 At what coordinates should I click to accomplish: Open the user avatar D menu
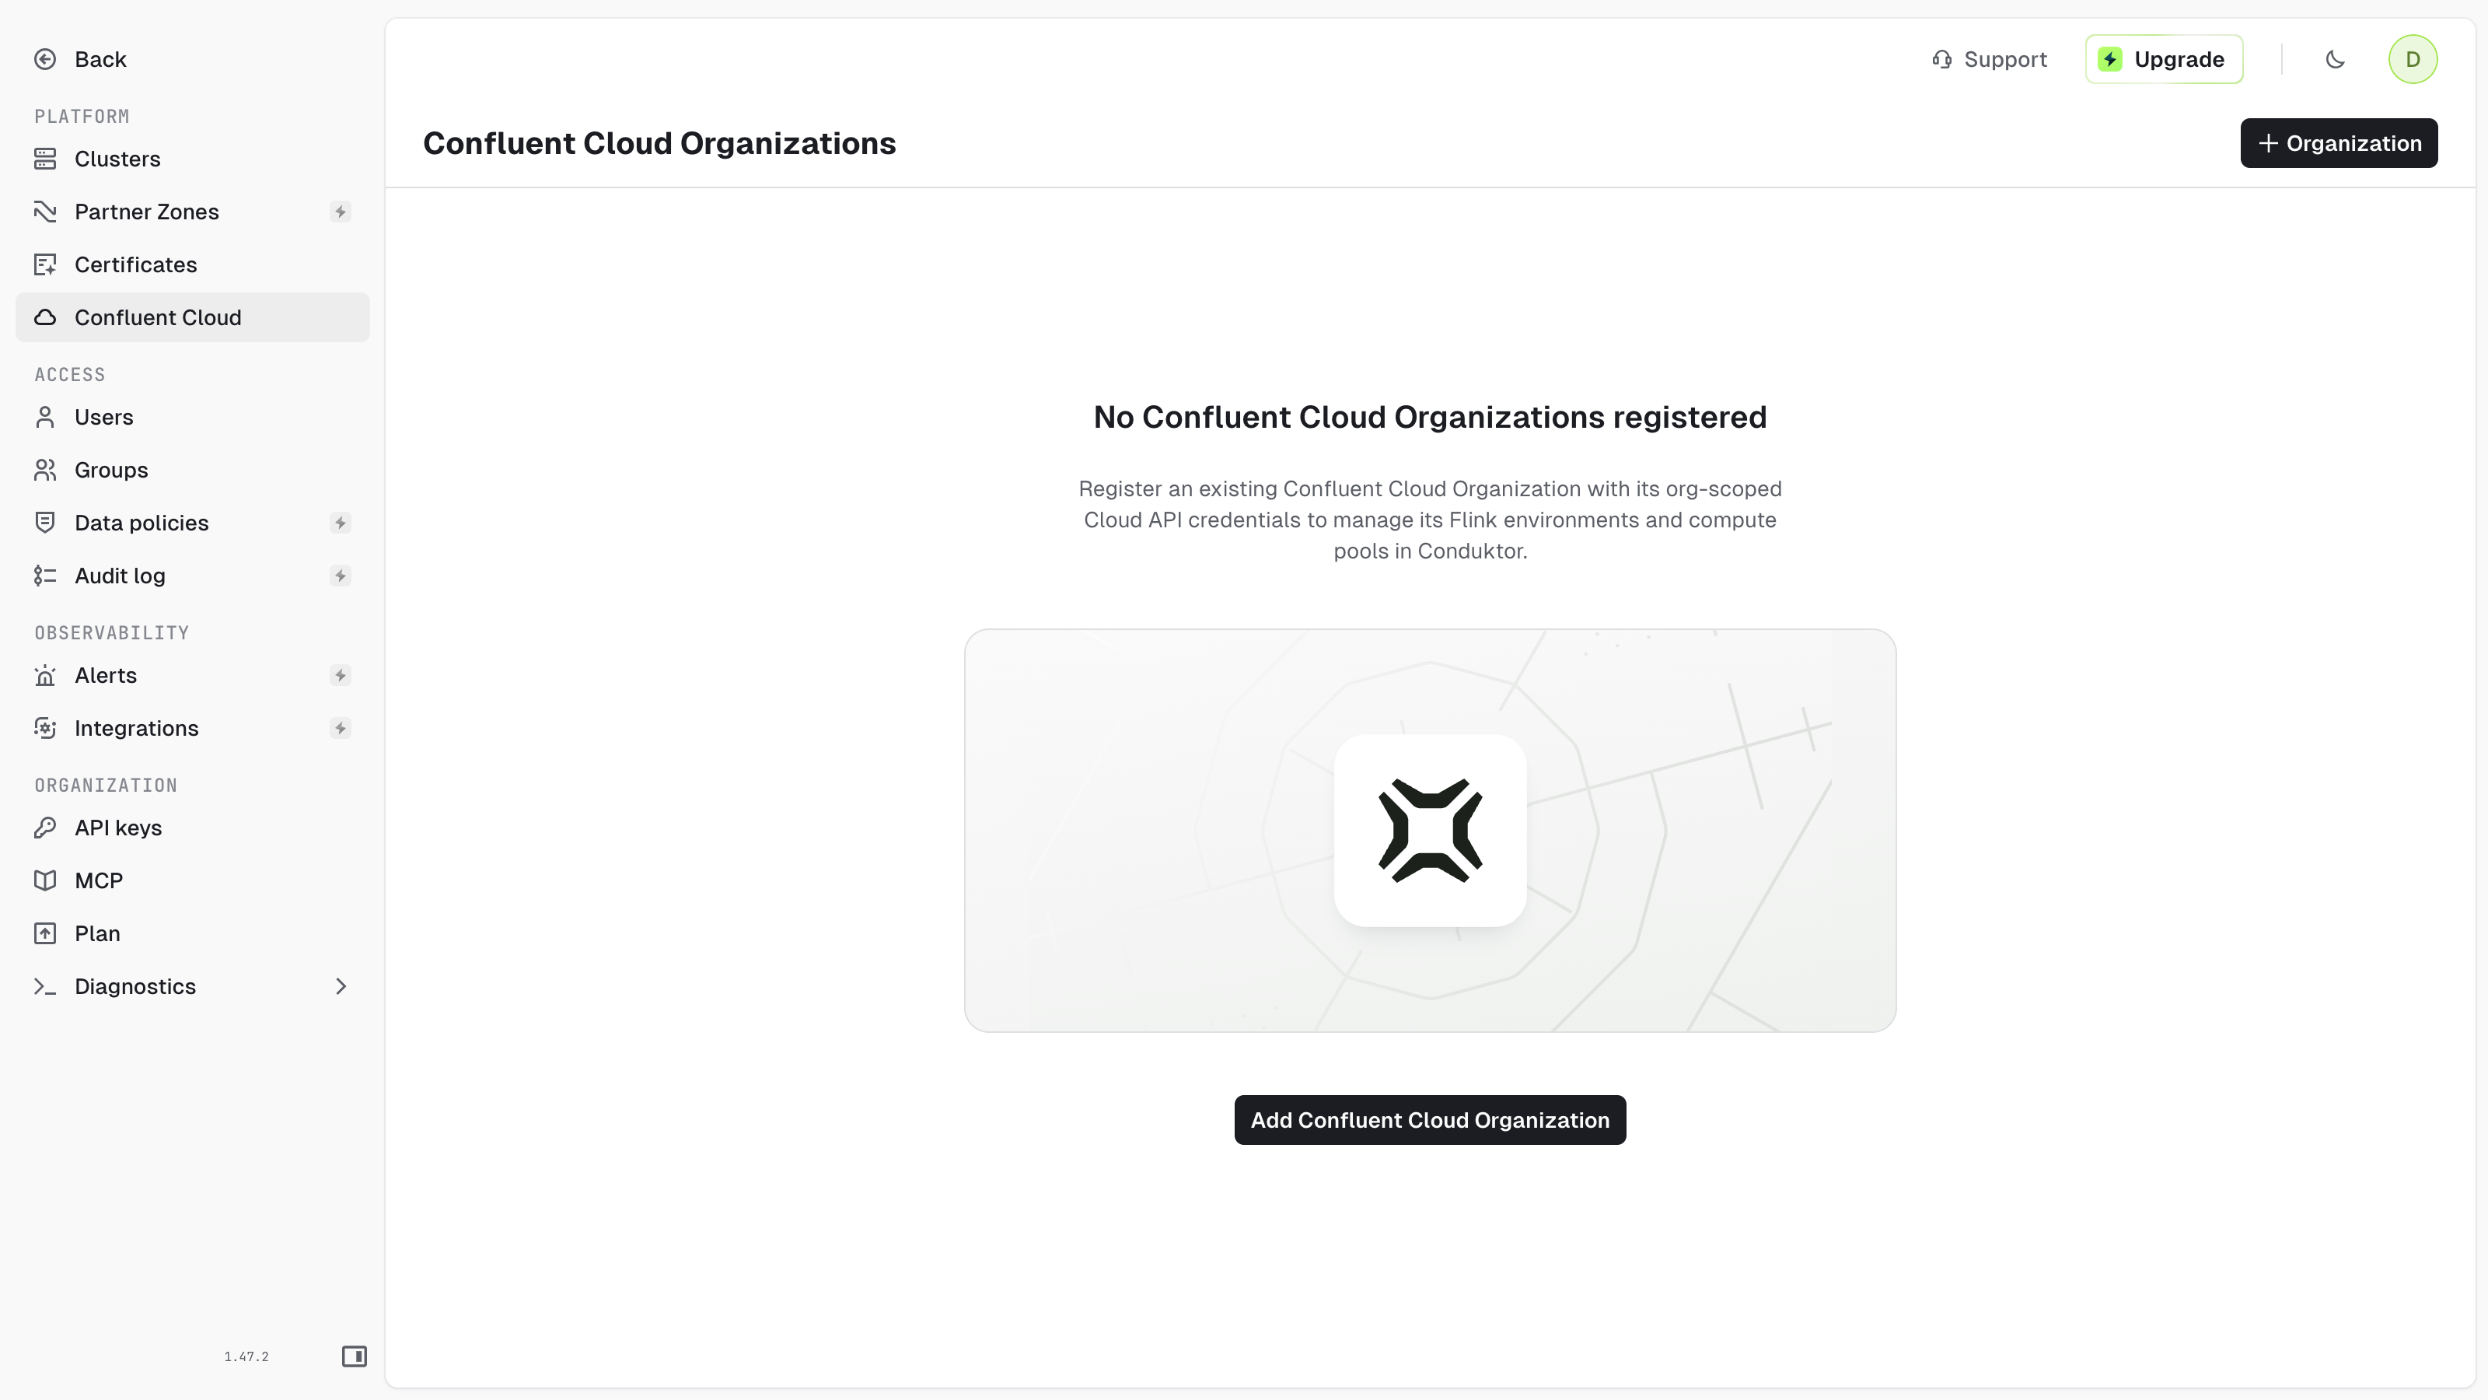2413,60
